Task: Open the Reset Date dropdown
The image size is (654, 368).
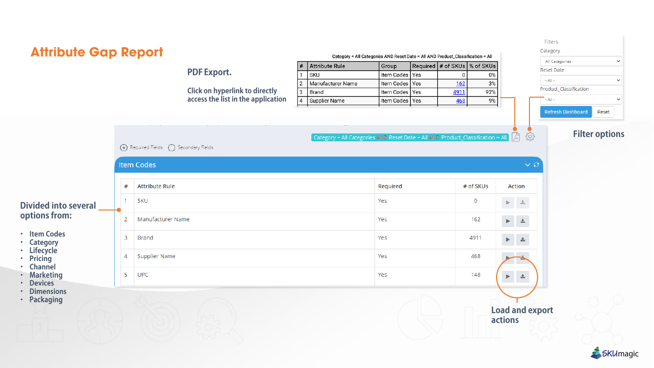Action: click(x=581, y=80)
